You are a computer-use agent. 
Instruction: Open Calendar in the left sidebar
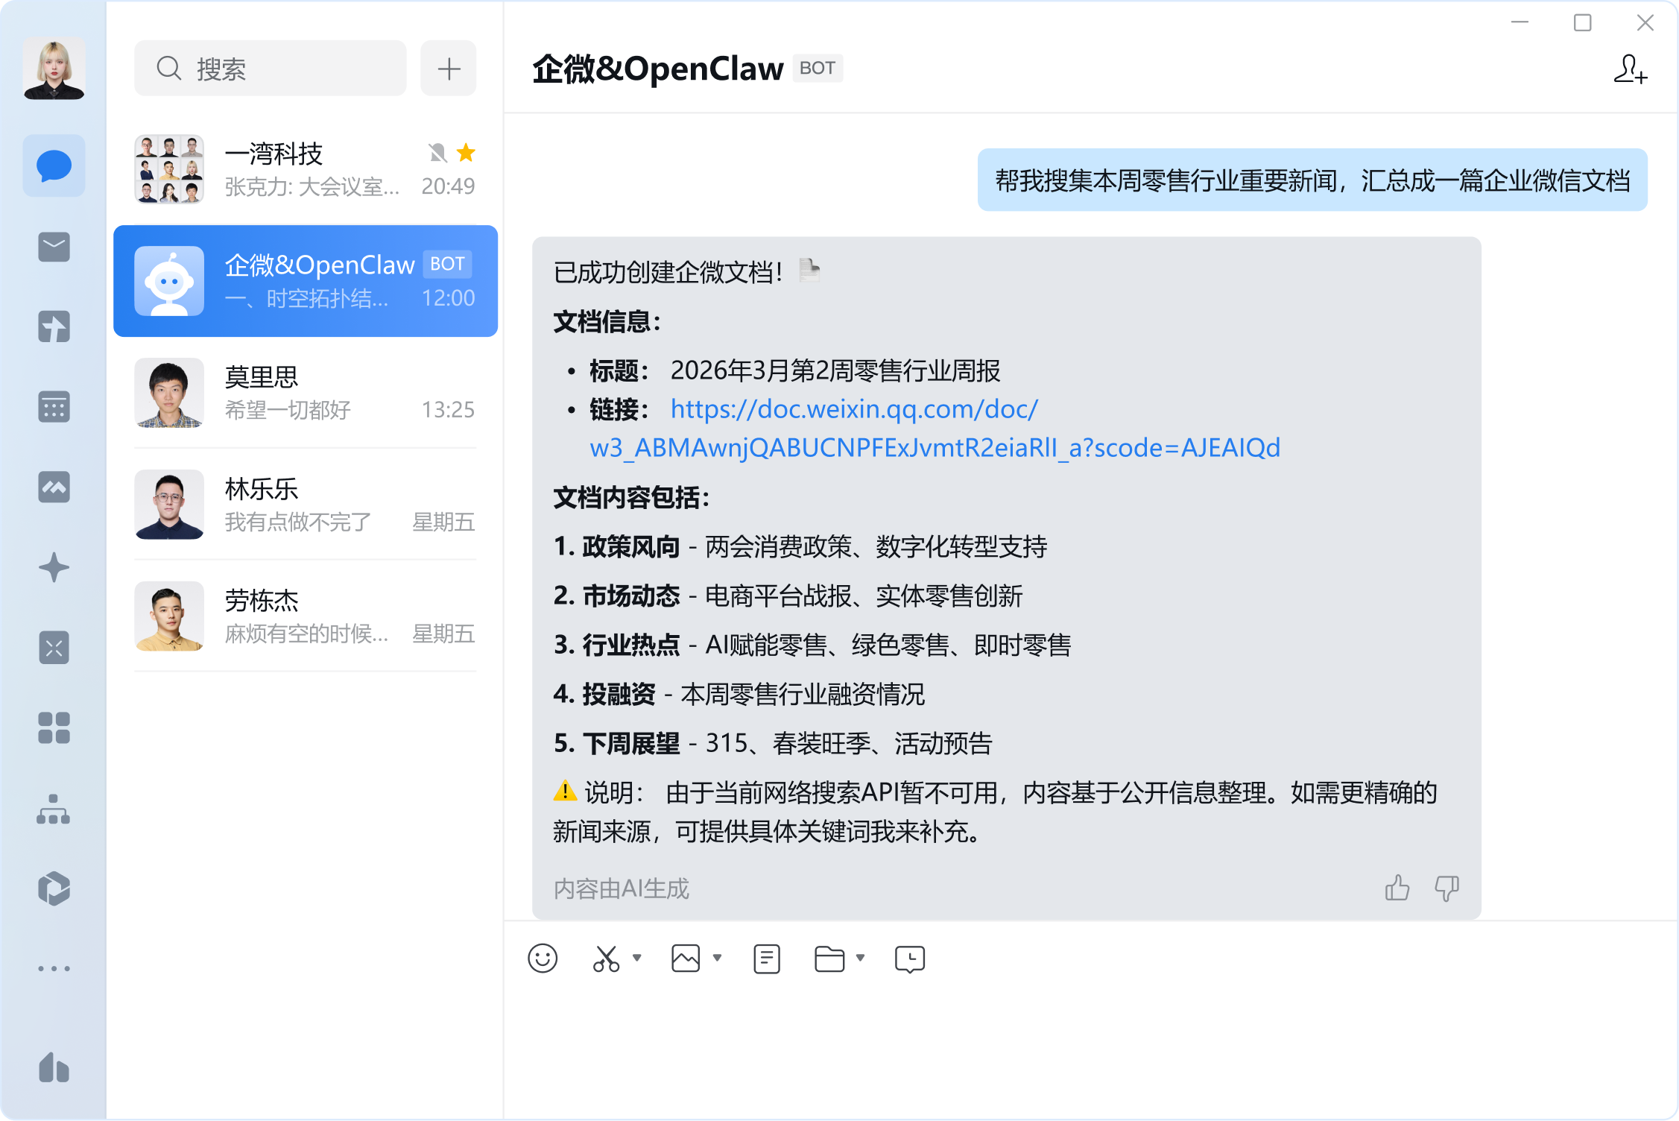click(x=54, y=406)
